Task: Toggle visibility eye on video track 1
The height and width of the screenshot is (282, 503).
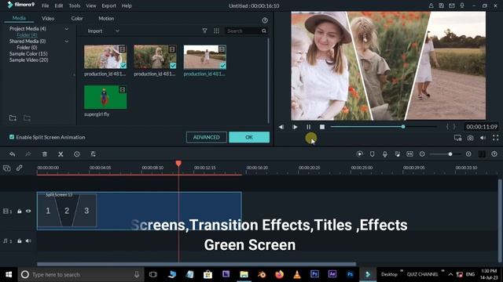Action: point(28,211)
